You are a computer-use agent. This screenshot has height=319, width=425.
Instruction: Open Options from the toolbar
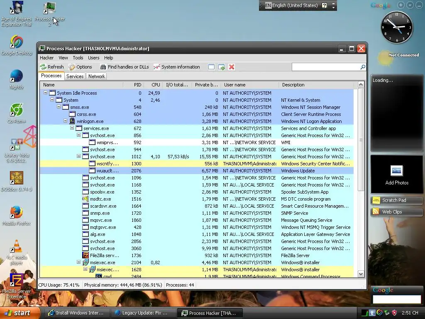(80, 67)
